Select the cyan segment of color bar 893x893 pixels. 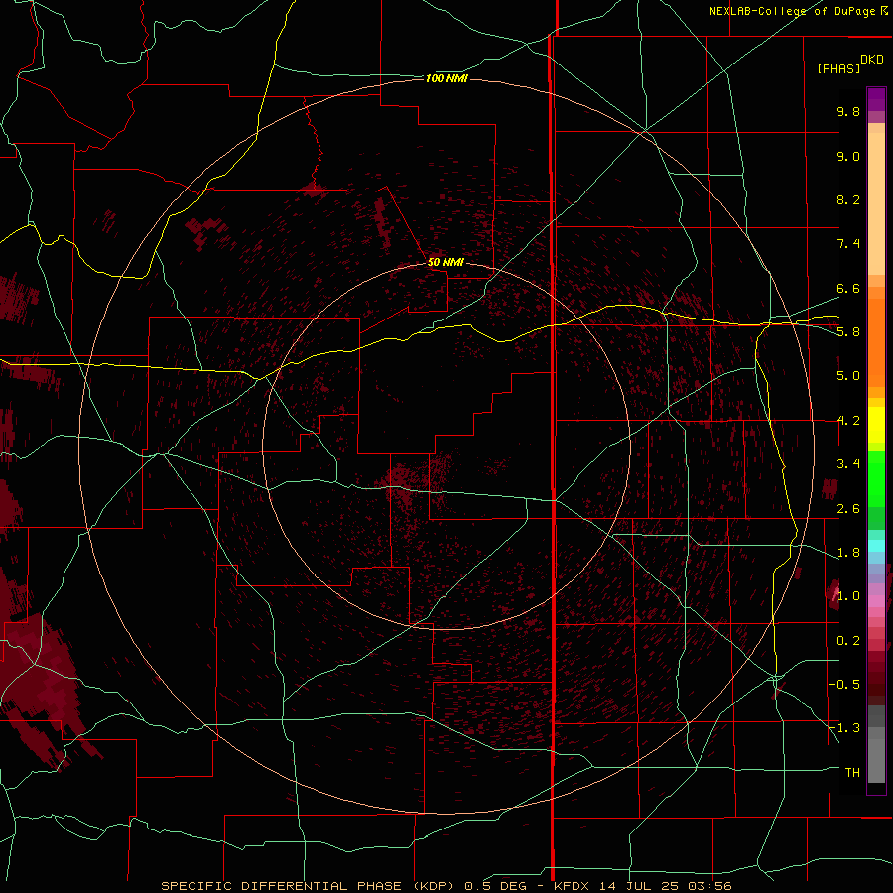876,546
